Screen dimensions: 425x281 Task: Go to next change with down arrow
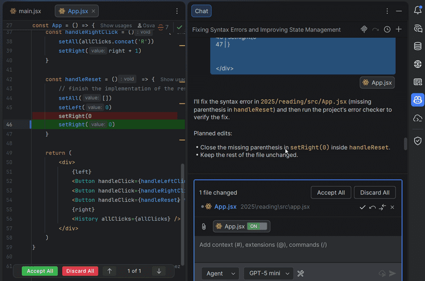point(158,271)
